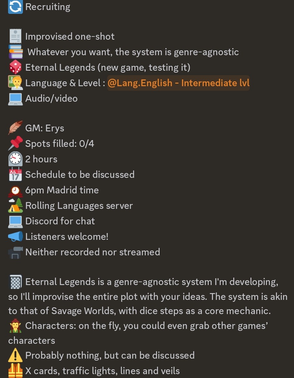The width and height of the screenshot is (294, 378).
Task: Click the elf emoji beside Characters
Action: [16, 326]
